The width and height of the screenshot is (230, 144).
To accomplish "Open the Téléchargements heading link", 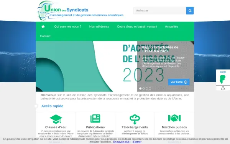I will tap(135, 127).
